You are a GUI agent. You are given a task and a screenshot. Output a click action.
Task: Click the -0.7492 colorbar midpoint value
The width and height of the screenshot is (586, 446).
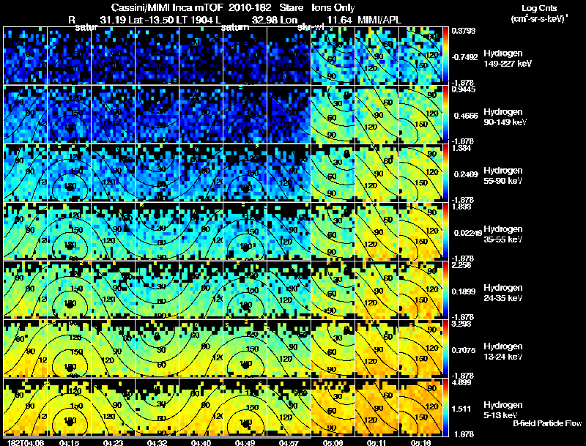[x=464, y=57]
